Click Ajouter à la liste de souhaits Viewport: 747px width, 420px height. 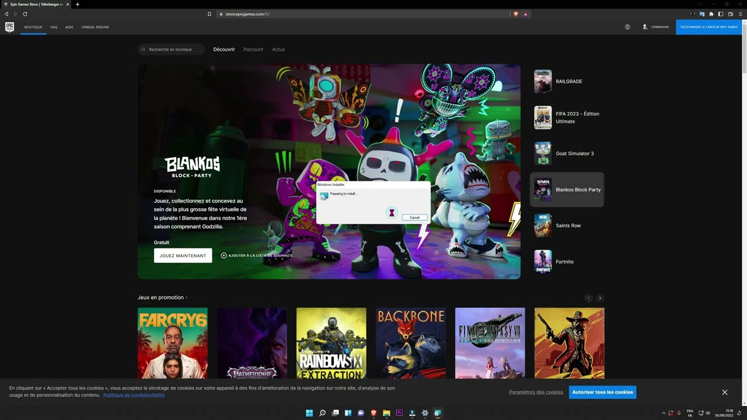(x=260, y=256)
